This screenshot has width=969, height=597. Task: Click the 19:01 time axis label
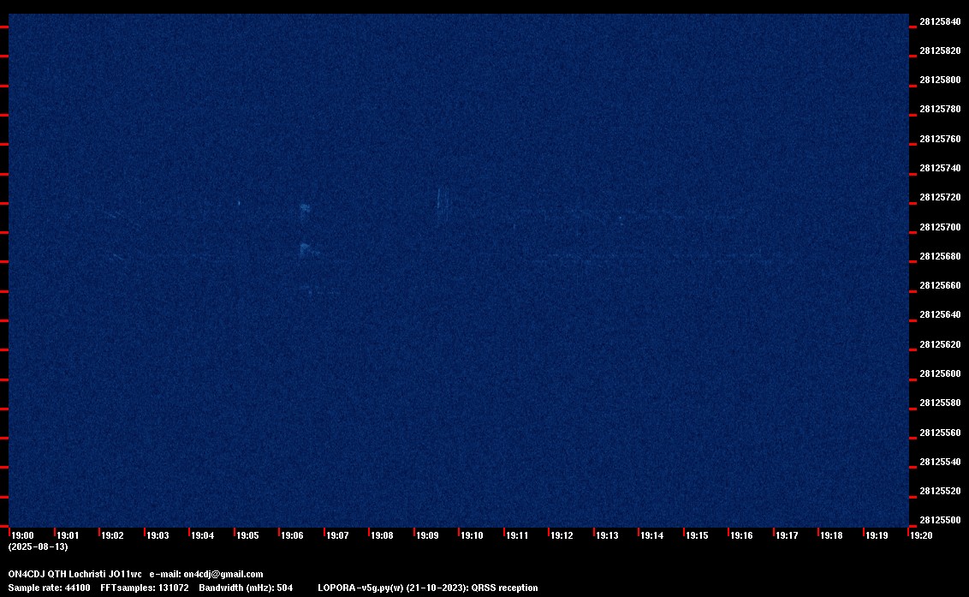[68, 535]
